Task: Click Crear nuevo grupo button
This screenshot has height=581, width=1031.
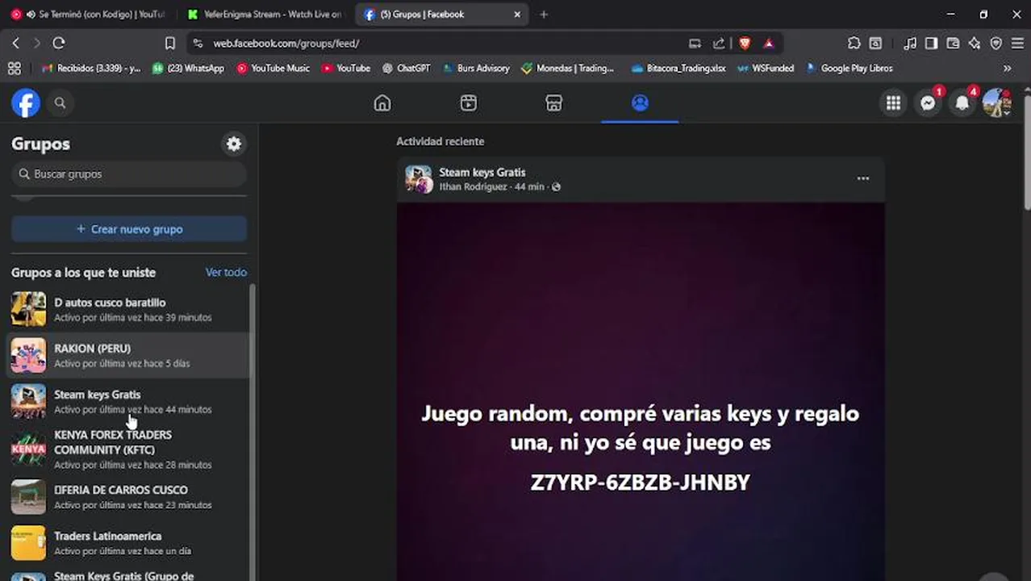Action: (129, 229)
